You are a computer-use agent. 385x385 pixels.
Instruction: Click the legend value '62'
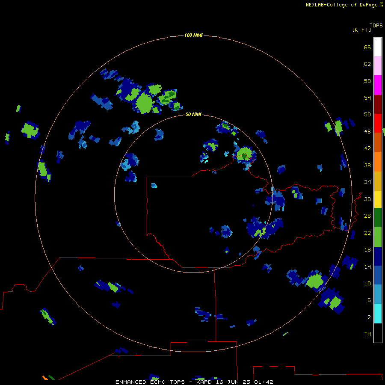(367, 64)
